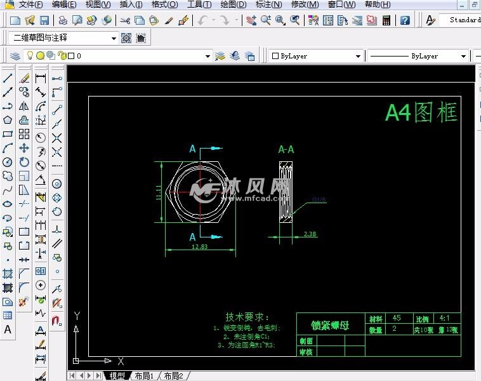Screen dimensions: 481x381
Task: Select the Line draw tool
Action: click(8, 79)
